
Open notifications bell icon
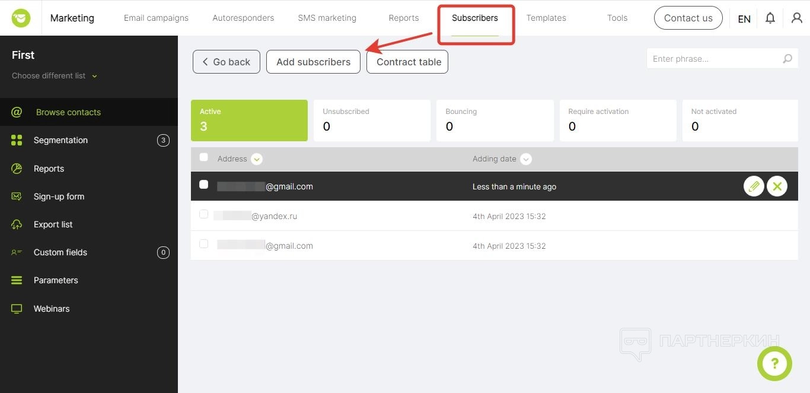pyautogui.click(x=770, y=18)
